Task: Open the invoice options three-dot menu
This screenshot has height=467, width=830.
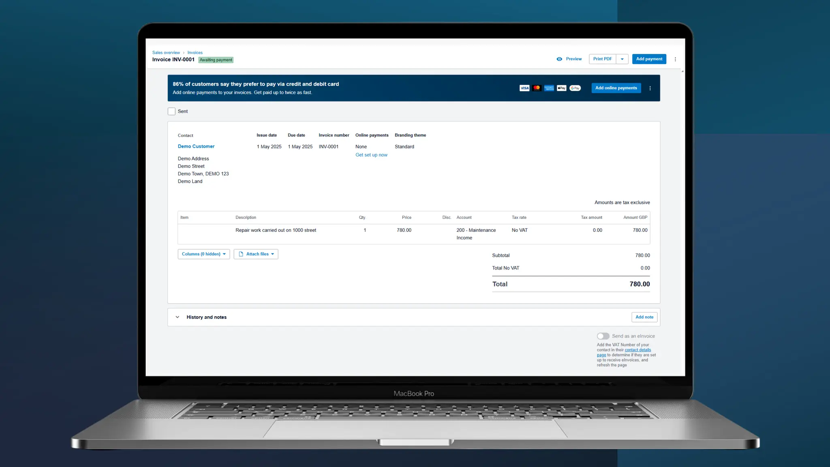Action: coord(675,59)
